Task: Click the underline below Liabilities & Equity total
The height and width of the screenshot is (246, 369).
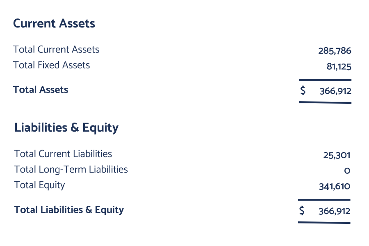Action: click(x=324, y=223)
